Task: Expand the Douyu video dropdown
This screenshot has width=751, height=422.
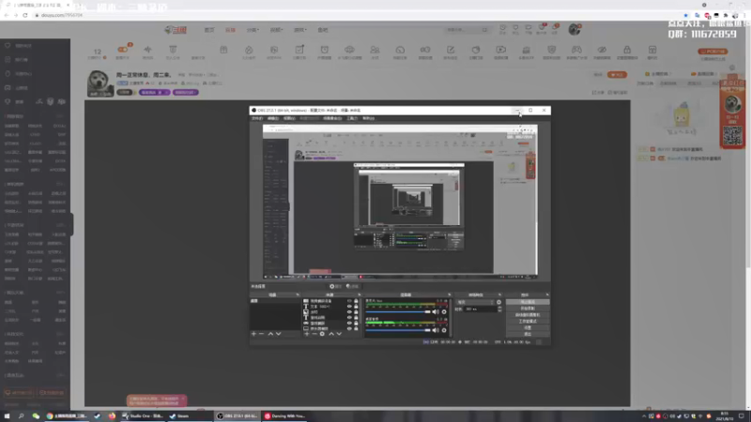Action: pyautogui.click(x=276, y=30)
